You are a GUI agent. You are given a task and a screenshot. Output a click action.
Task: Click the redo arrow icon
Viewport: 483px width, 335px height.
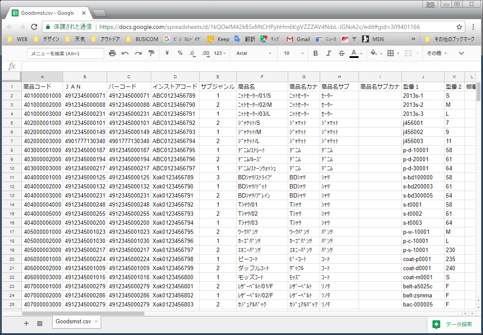click(138, 53)
